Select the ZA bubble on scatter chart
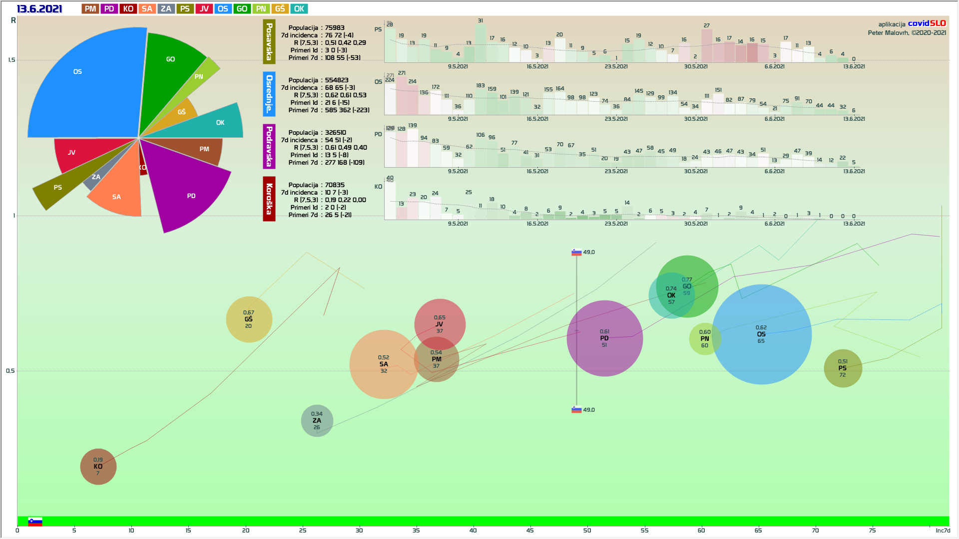Screen dimensions: 959x539 point(317,421)
